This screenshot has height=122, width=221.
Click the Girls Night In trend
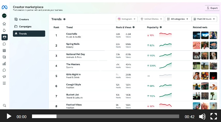[73, 74]
